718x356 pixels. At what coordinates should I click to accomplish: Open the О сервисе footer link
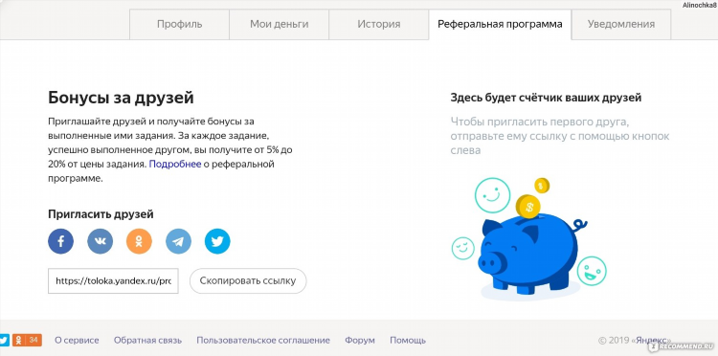pyautogui.click(x=77, y=340)
